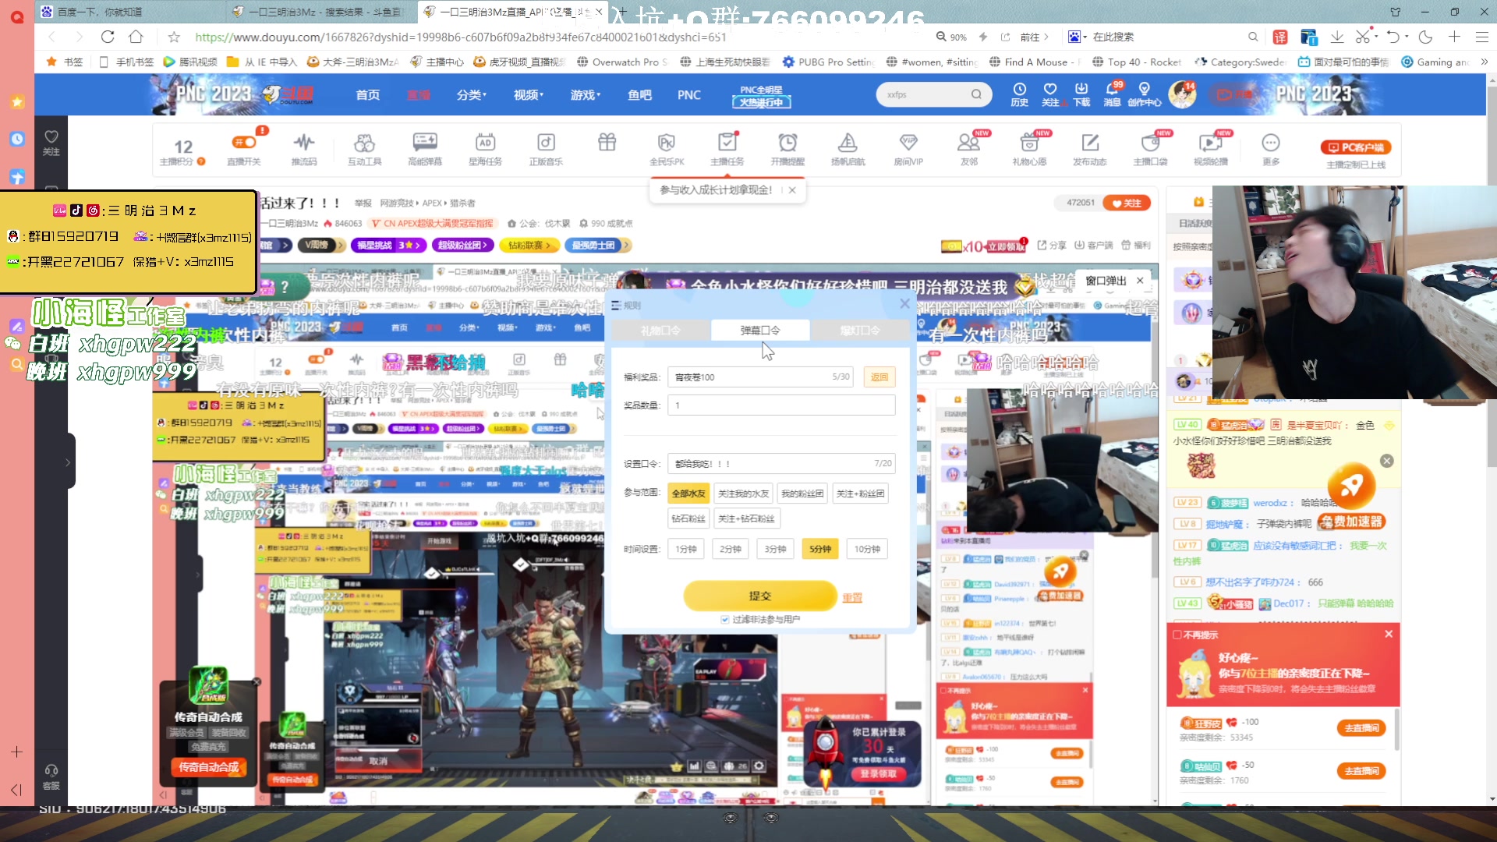
Task: Click the 奖品数量 quantity field
Action: [x=781, y=405]
